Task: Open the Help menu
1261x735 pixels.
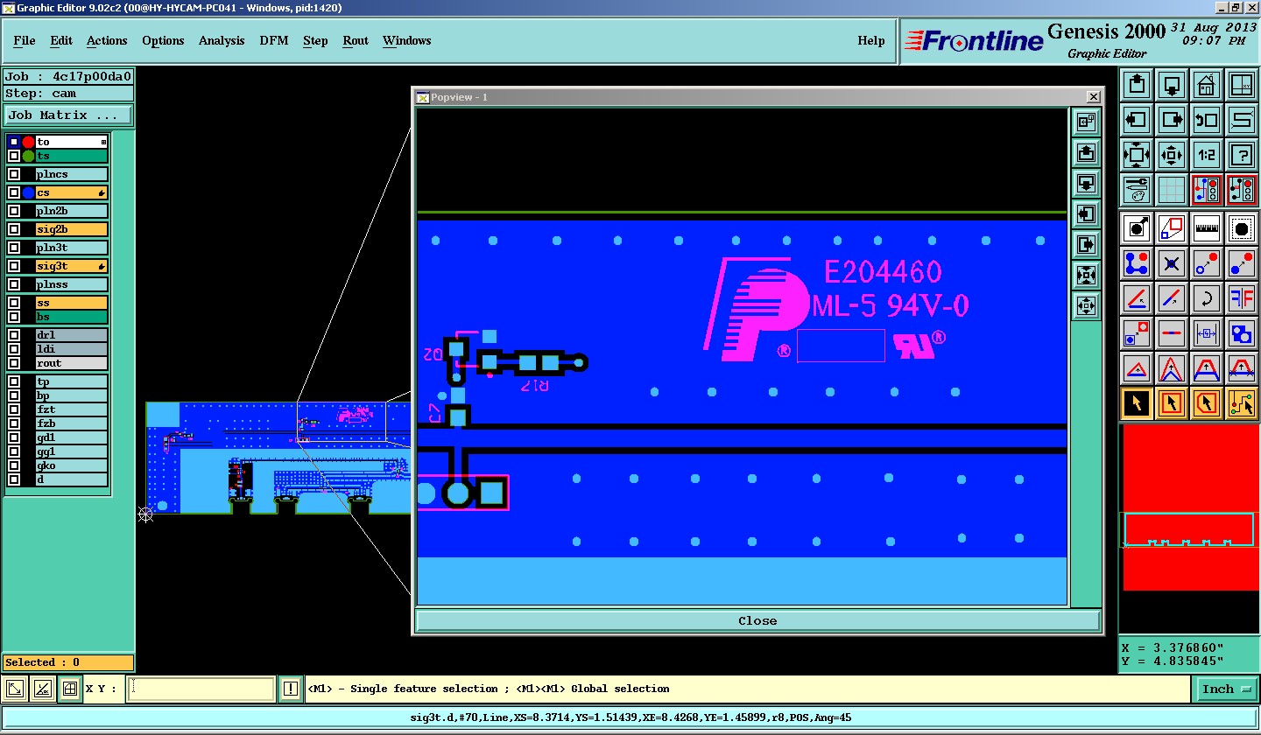Action: [x=870, y=40]
